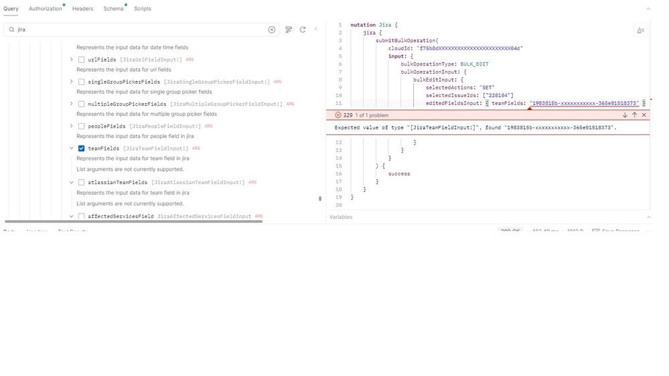Viewport: 669px width, 376px height.
Task: Check the multipleGroupPickerFields checkbox
Action: pos(81,104)
